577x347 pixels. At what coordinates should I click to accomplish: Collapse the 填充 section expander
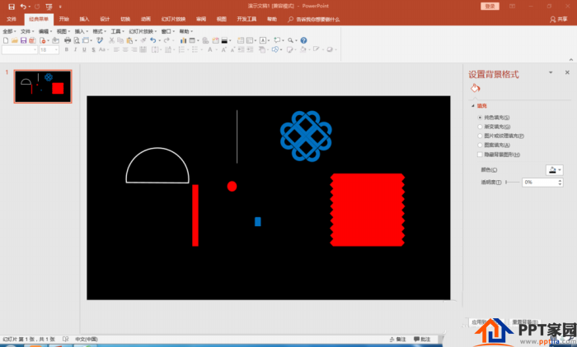473,106
